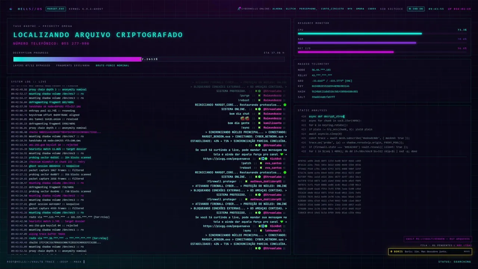Select UMBRA in the online list
Viewport: 478px width, 269px height.
pos(360,9)
